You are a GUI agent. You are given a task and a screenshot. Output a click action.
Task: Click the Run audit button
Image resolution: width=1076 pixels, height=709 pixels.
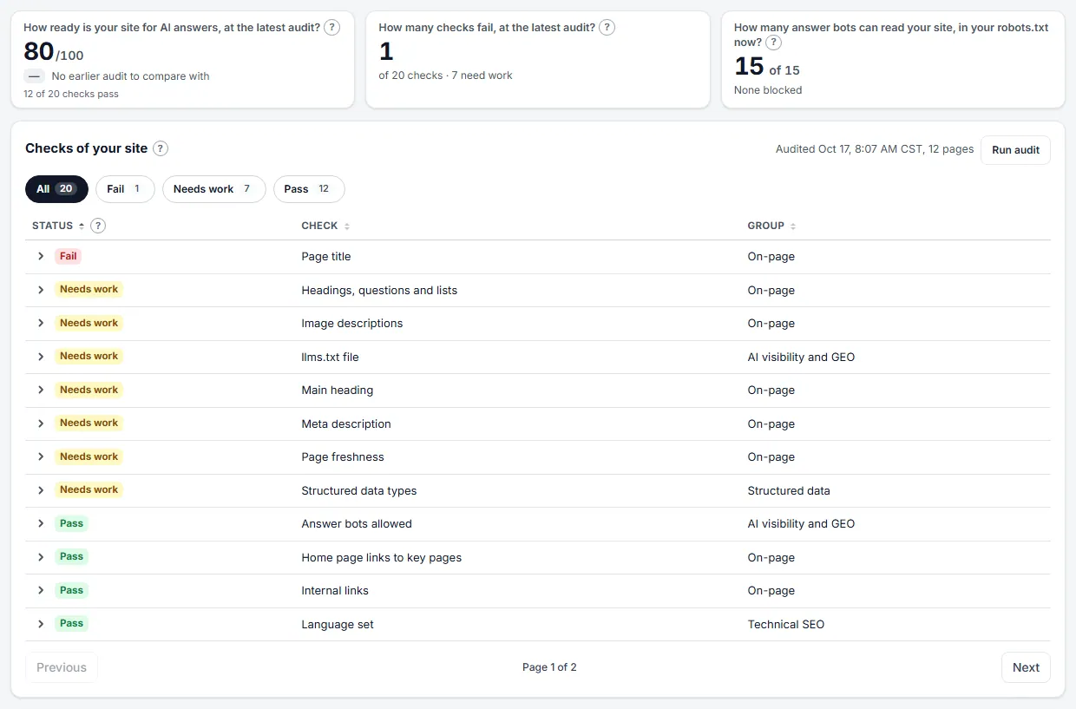pos(1015,150)
